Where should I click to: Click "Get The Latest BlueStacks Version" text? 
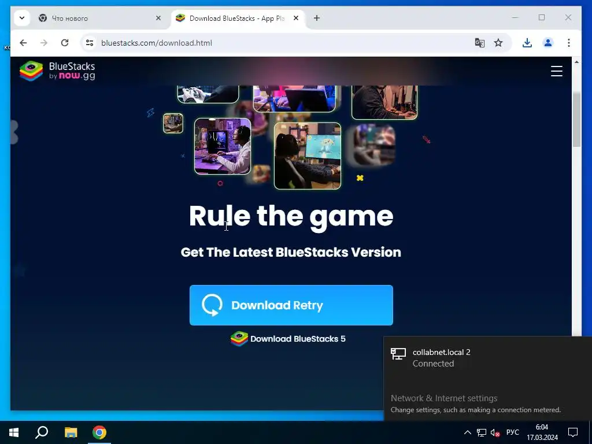(x=291, y=252)
